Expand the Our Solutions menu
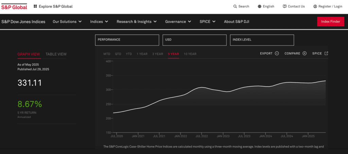 [x=67, y=22]
